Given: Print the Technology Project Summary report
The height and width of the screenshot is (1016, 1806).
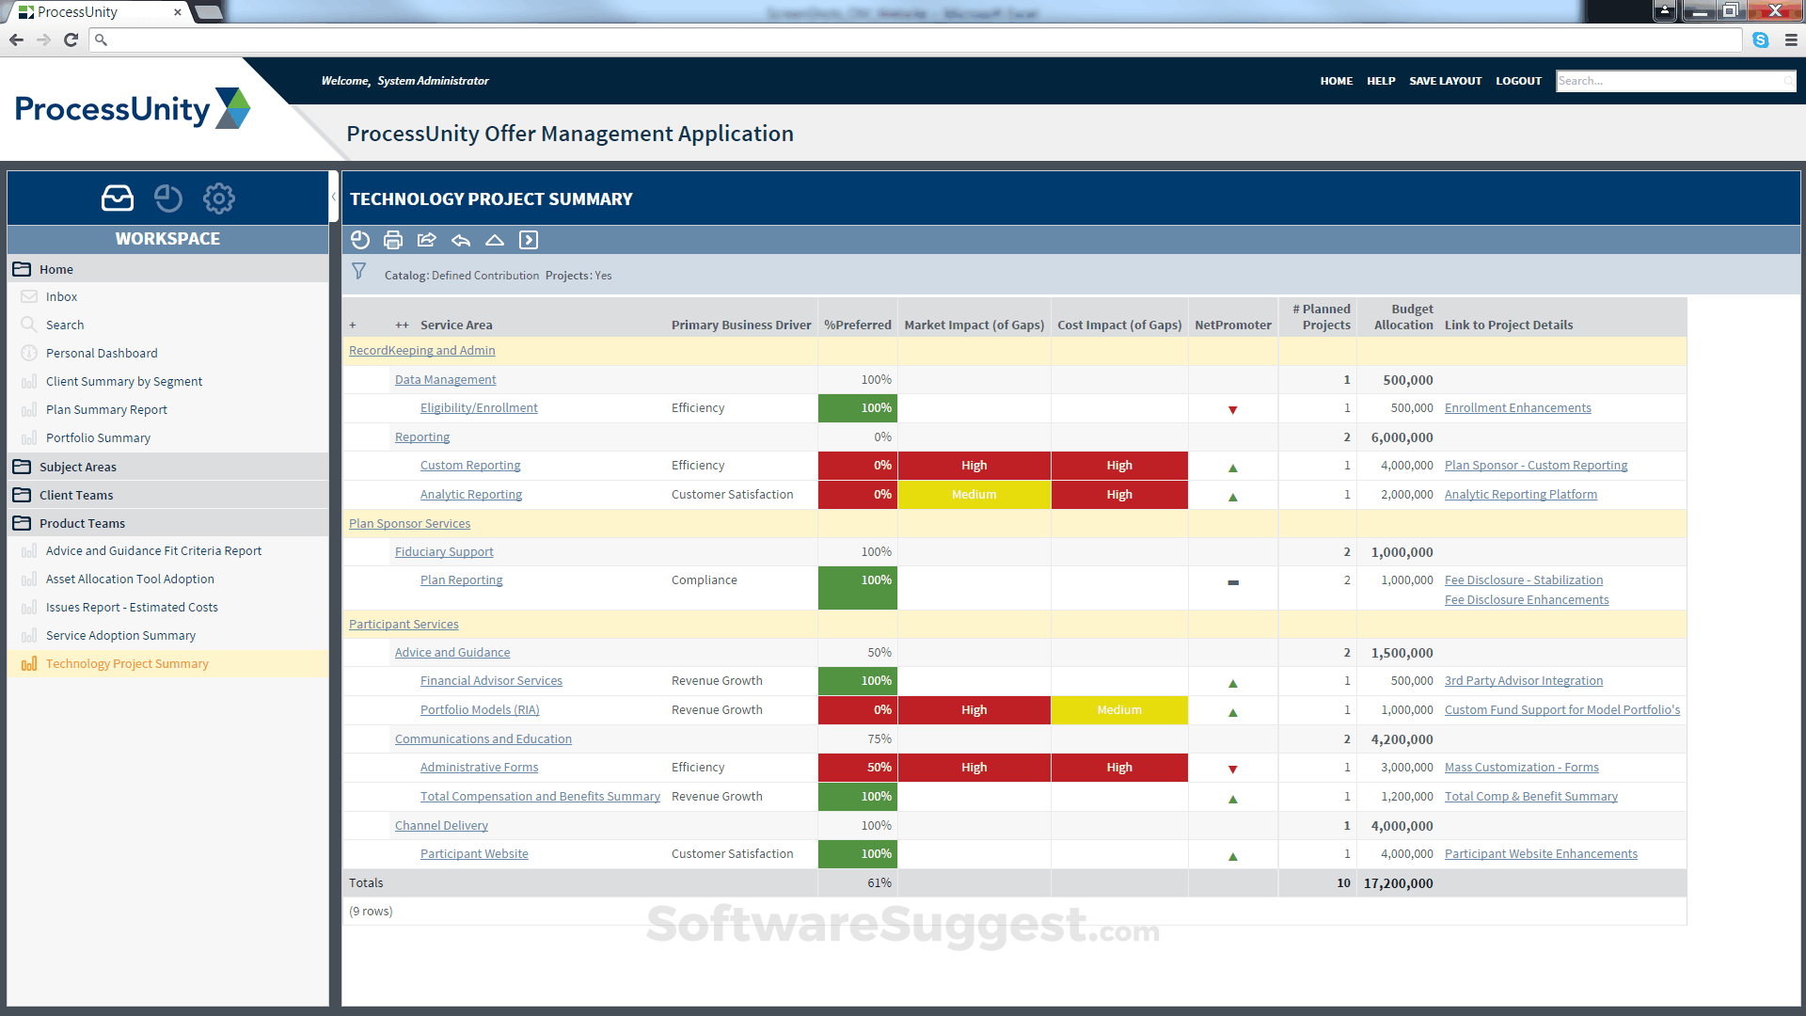Looking at the screenshot, I should 393,240.
